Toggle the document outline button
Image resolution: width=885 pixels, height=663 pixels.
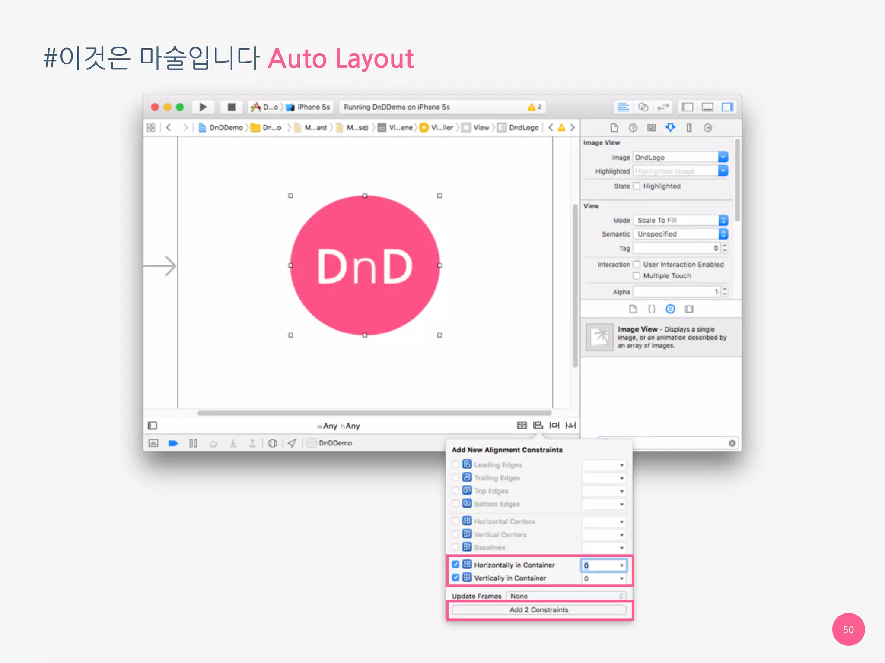(153, 426)
